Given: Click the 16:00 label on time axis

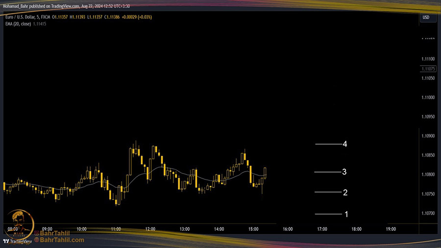Looking at the screenshot, I should pyautogui.click(x=288, y=229).
